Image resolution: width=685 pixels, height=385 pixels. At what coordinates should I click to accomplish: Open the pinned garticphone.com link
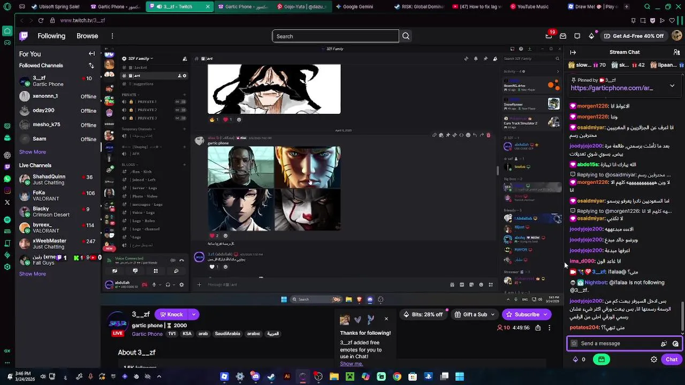pos(612,88)
